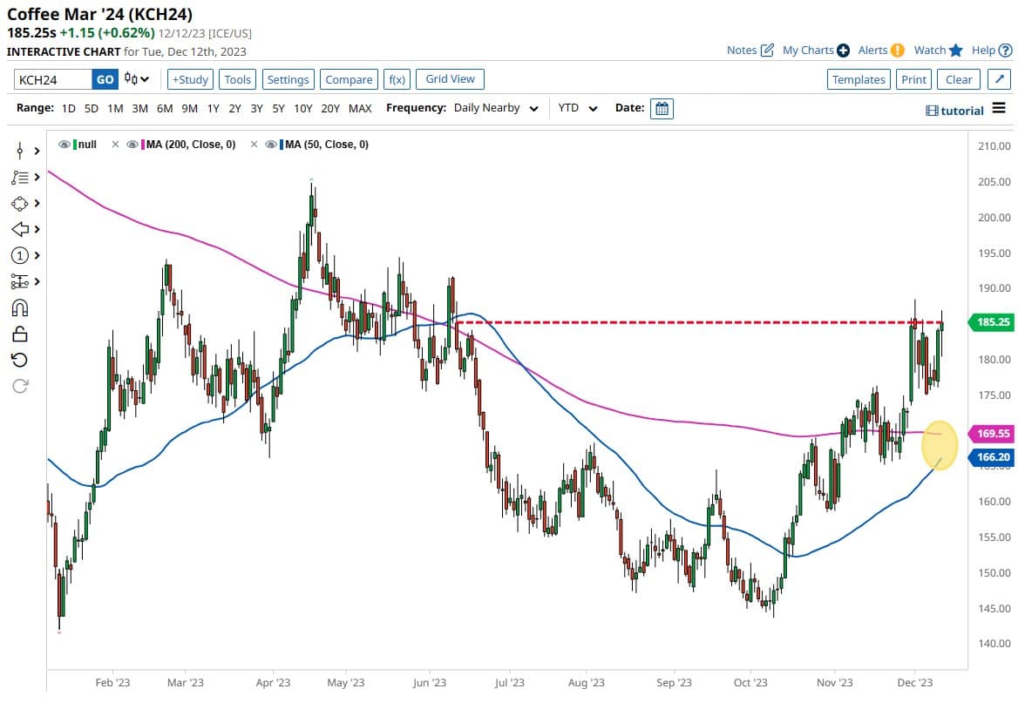Select the numbered callout tool
The width and height of the screenshot is (1025, 709).
(x=19, y=255)
